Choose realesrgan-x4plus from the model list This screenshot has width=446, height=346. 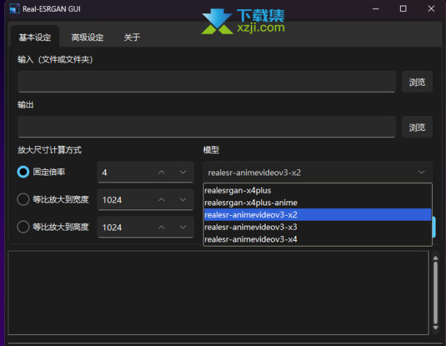tap(318, 190)
